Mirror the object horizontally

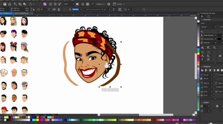[54, 9]
